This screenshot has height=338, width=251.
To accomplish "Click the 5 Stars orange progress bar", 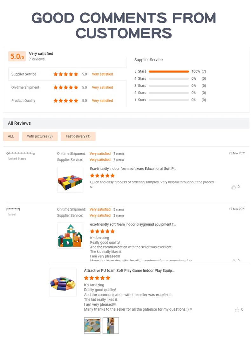I will pyautogui.click(x=169, y=71).
